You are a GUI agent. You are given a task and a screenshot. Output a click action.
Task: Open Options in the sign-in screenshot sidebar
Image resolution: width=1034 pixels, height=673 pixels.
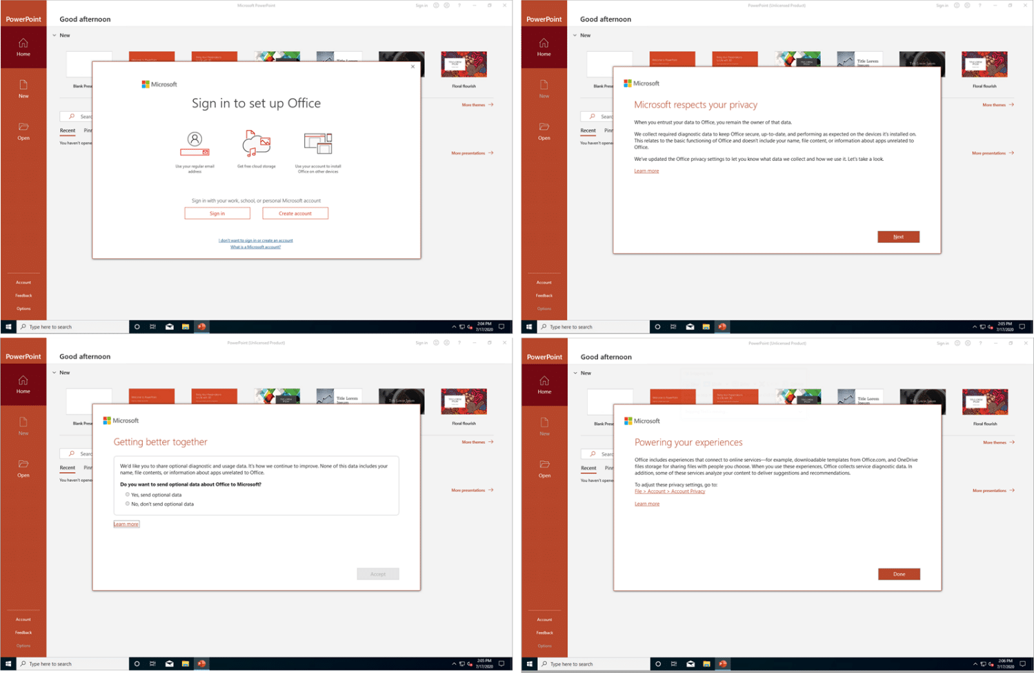point(23,309)
